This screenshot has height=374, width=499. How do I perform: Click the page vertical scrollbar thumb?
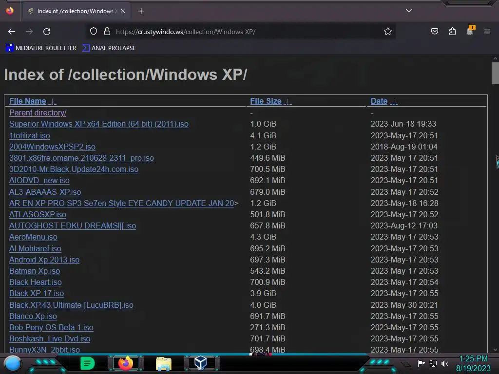coord(495,73)
